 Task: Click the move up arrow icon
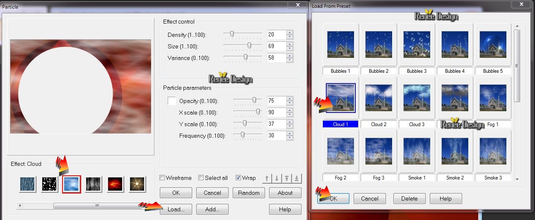point(267,178)
